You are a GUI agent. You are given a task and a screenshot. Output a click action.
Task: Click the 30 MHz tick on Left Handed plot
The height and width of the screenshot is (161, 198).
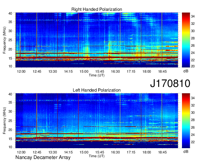[10, 111]
